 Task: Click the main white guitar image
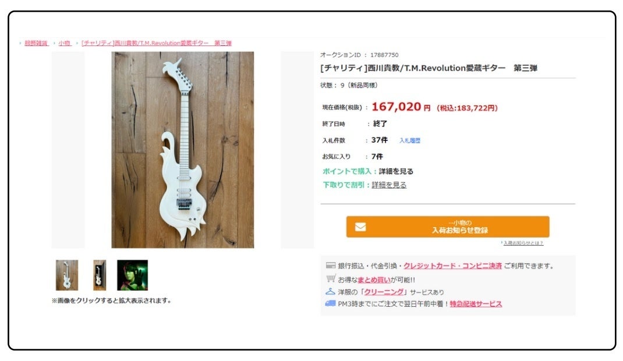[182, 150]
